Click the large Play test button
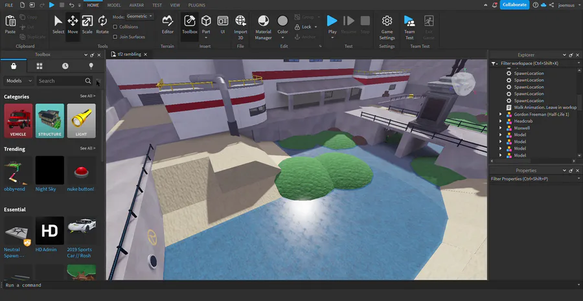The height and width of the screenshot is (301, 583). 332,21
